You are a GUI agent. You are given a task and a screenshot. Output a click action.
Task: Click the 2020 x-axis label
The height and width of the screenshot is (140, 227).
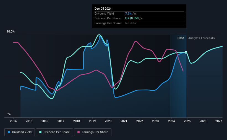tap(108, 121)
